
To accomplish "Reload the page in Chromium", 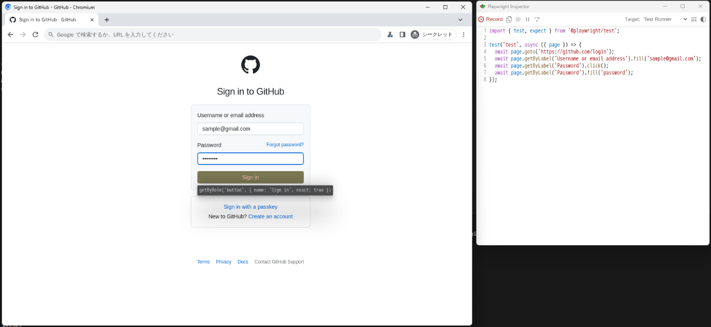I will (x=35, y=35).
